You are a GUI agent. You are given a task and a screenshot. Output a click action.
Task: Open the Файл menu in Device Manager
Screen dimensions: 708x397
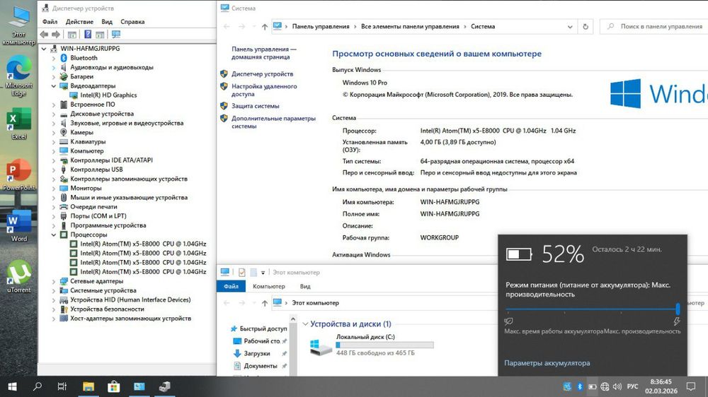click(50, 22)
